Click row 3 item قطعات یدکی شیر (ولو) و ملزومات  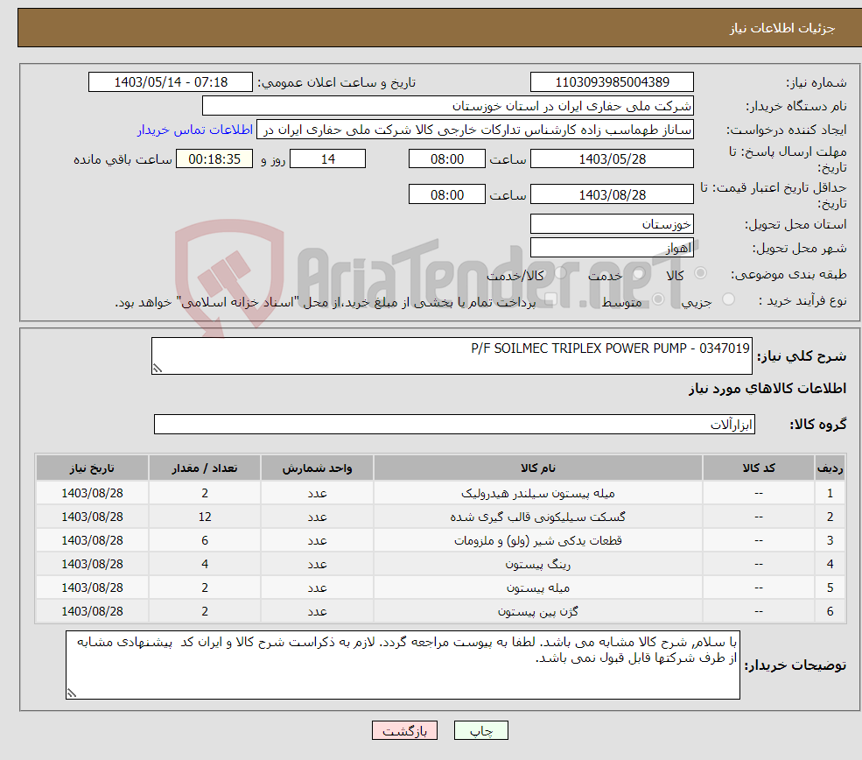tap(538, 540)
